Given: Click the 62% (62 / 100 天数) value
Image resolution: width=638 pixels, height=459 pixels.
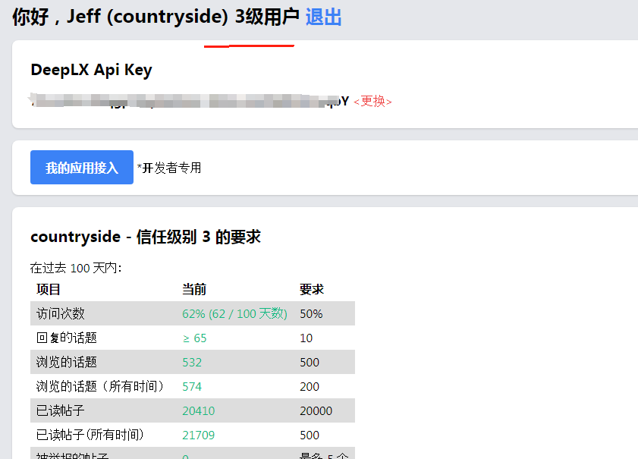Looking at the screenshot, I should 234,313.
